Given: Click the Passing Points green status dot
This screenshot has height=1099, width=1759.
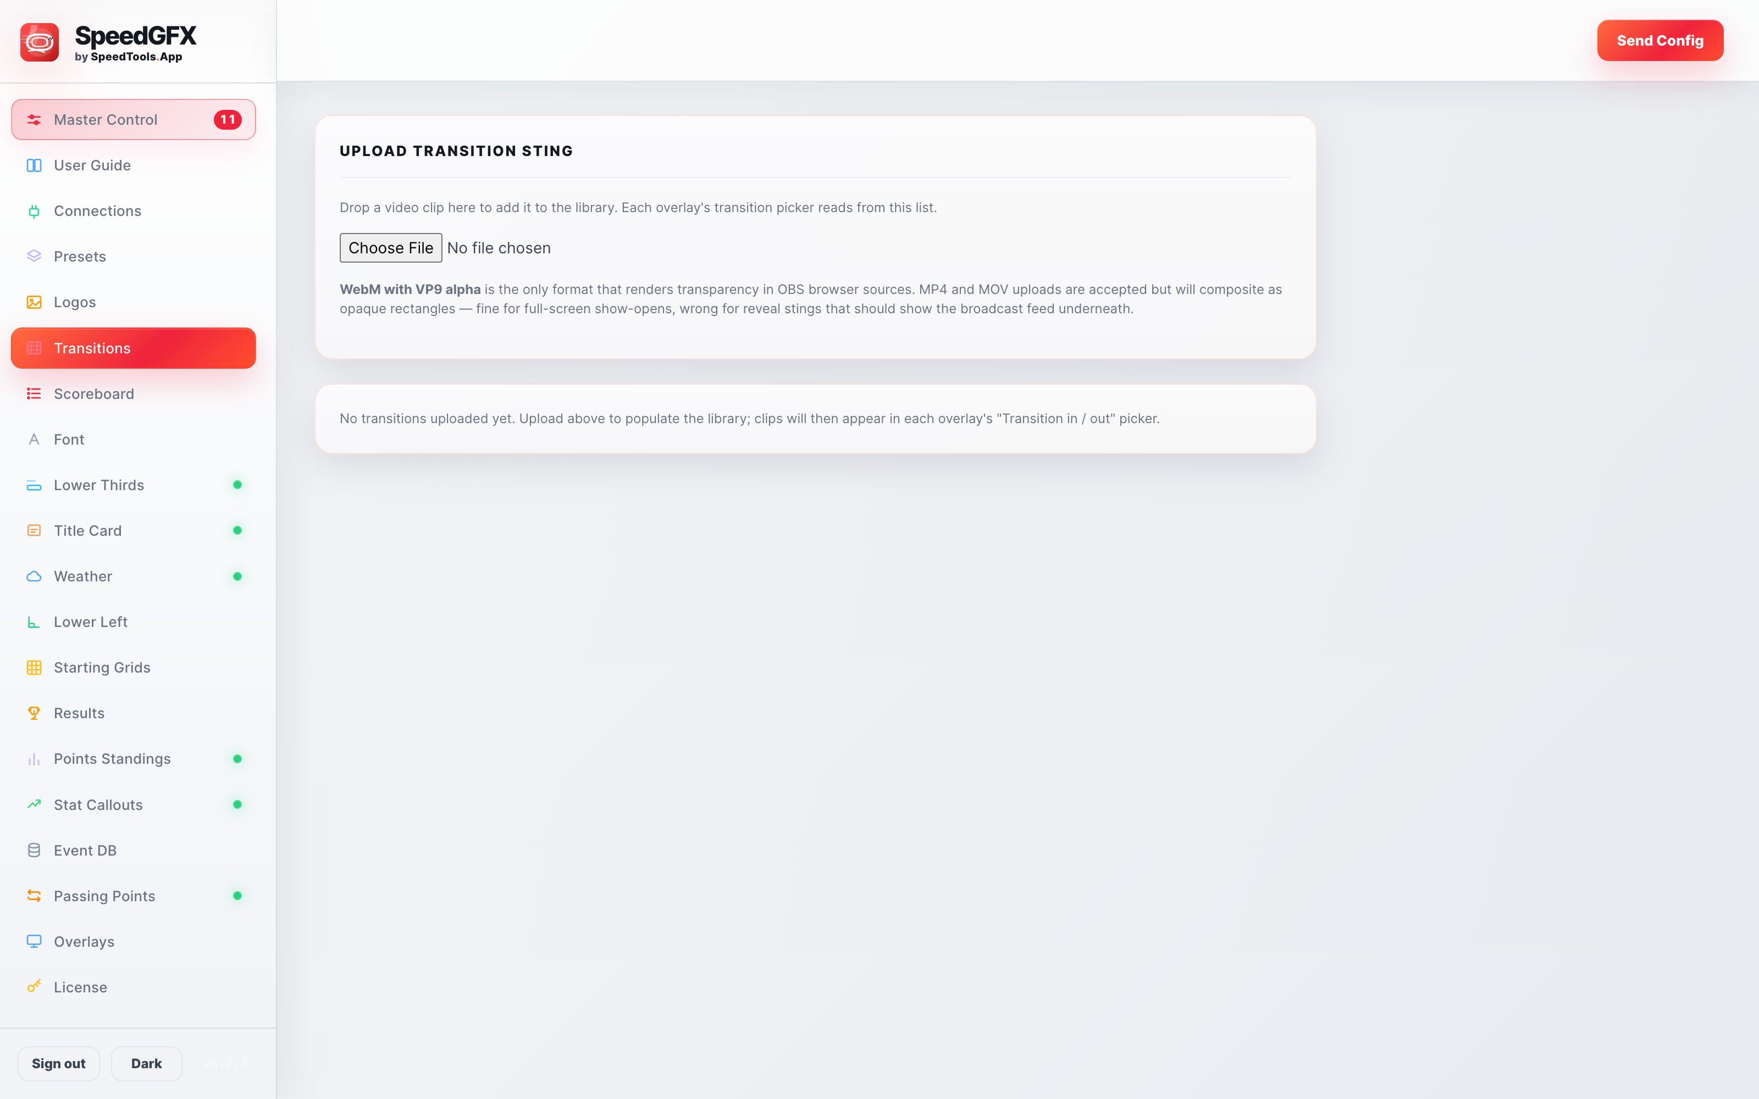Looking at the screenshot, I should (237, 896).
